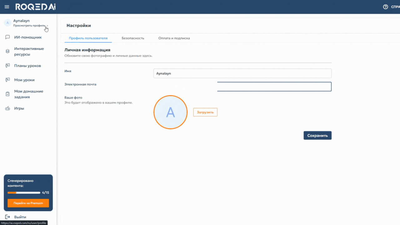Switch to the Безопасность tab

click(x=133, y=38)
